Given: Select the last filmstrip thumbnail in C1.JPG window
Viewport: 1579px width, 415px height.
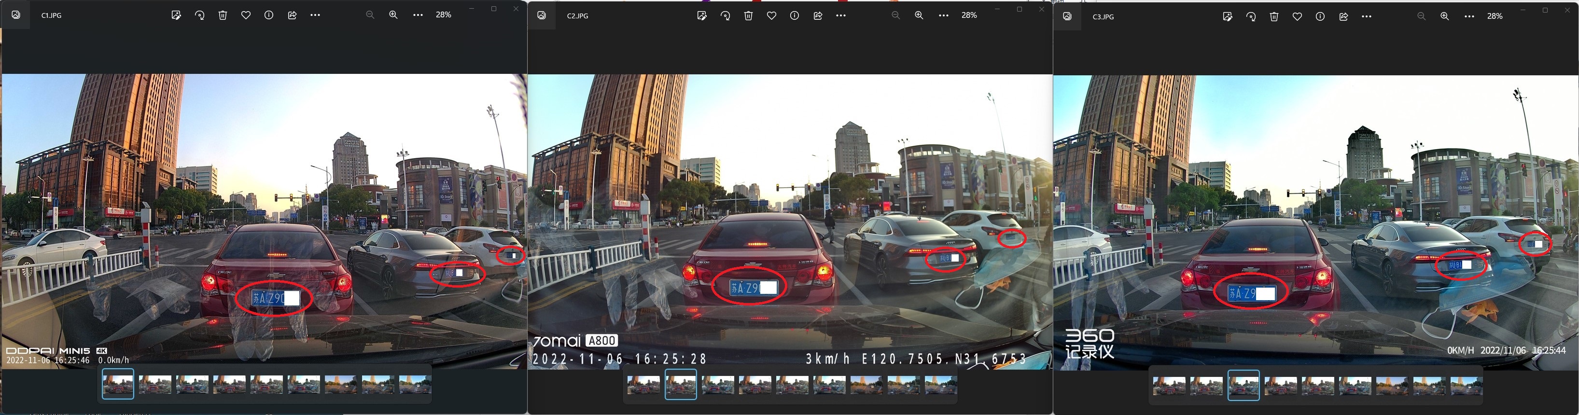Looking at the screenshot, I should point(415,384).
